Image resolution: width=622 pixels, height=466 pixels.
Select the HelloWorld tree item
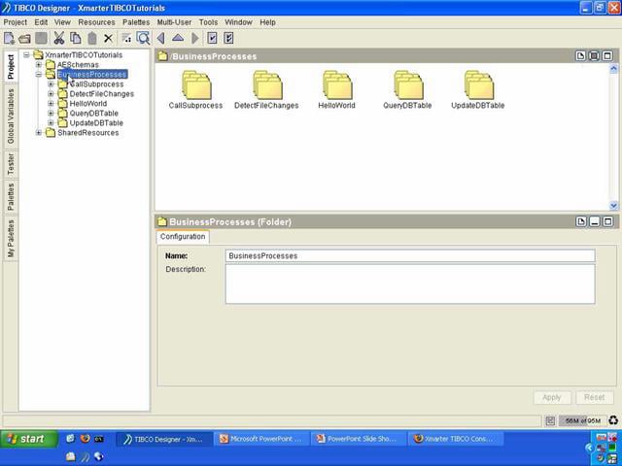click(88, 104)
